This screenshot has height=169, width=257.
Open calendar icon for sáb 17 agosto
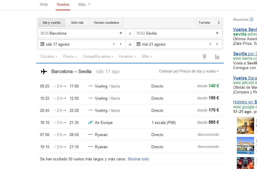(x=42, y=44)
